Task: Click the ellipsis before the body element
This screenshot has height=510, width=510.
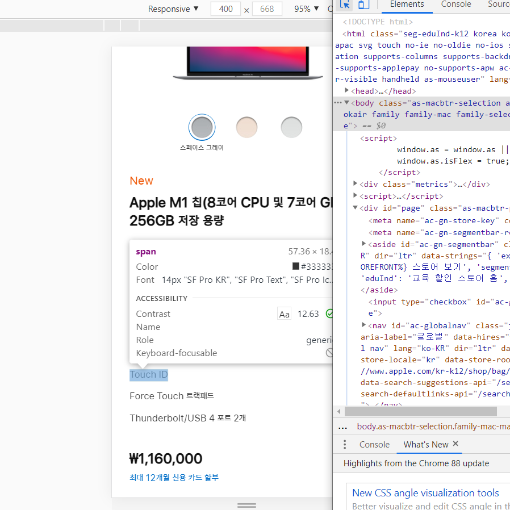Action: tap(338, 103)
